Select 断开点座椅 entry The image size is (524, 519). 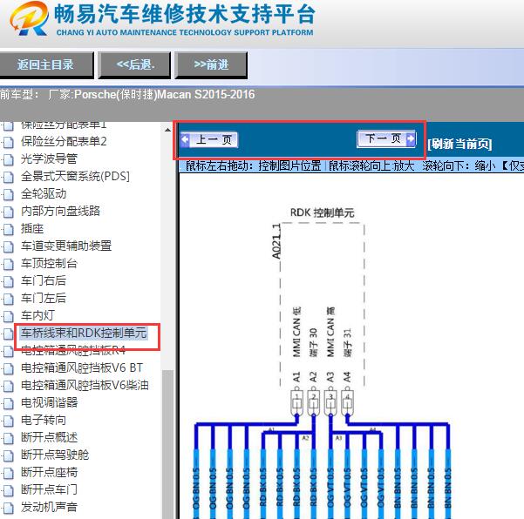pos(49,472)
